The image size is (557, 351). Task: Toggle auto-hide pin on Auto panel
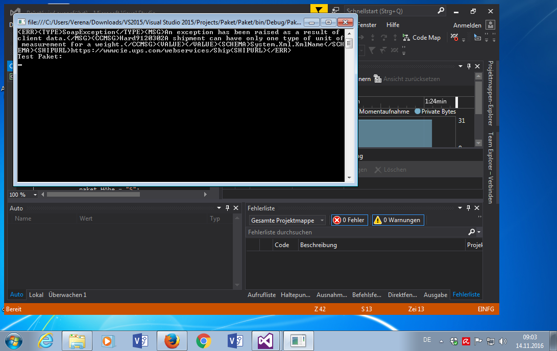[227, 208]
